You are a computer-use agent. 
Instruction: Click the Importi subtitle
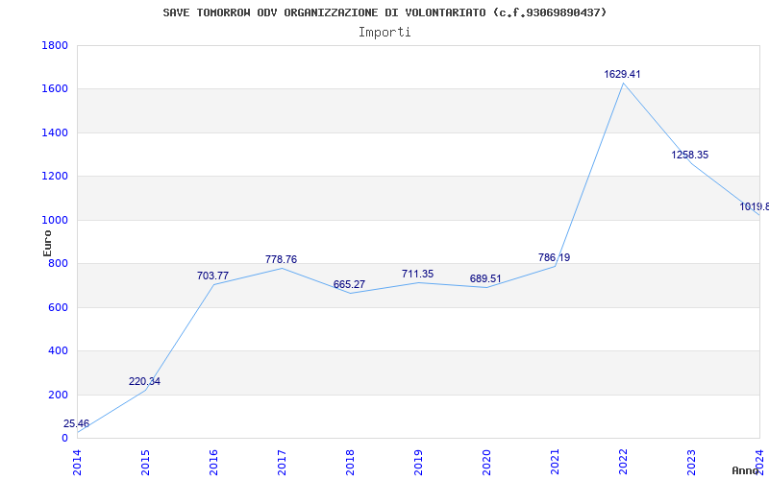pos(384,33)
